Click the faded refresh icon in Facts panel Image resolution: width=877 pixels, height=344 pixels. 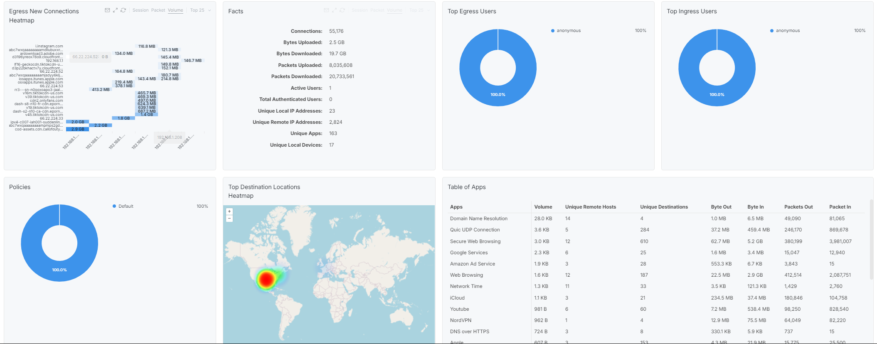point(342,10)
